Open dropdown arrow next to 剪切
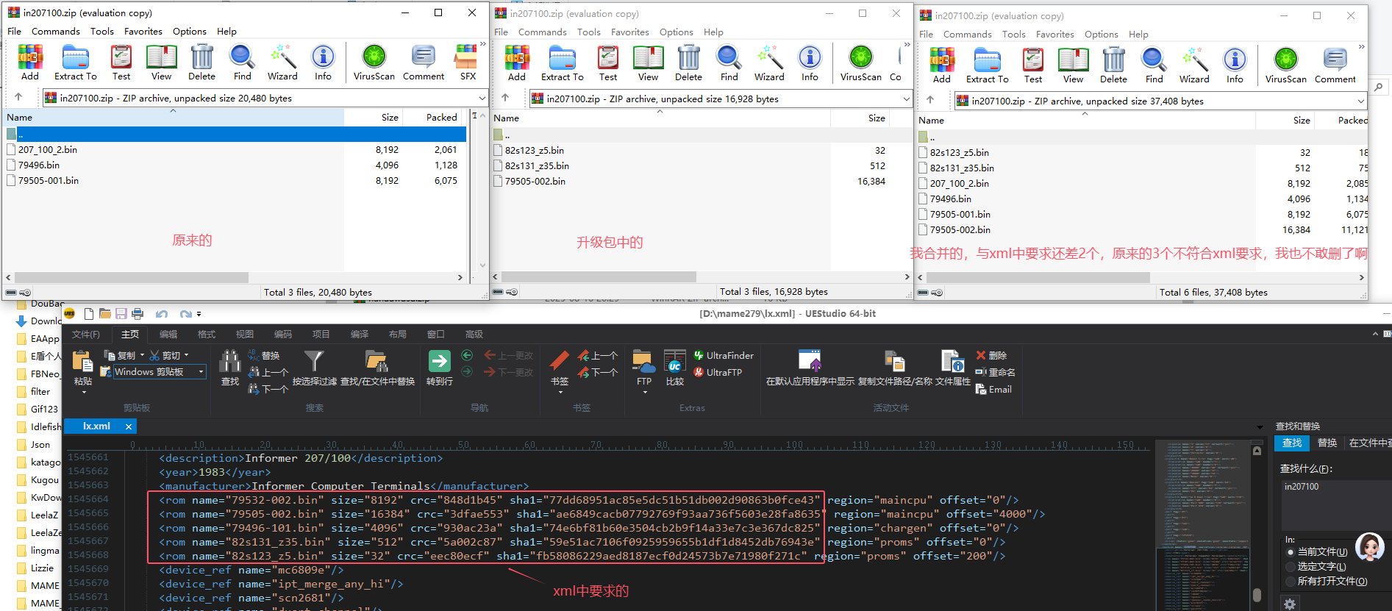 coord(186,355)
